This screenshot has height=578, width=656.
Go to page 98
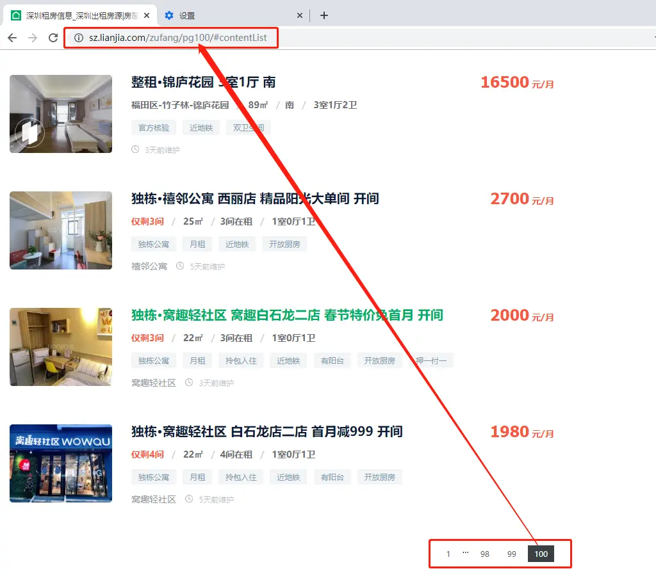click(484, 554)
